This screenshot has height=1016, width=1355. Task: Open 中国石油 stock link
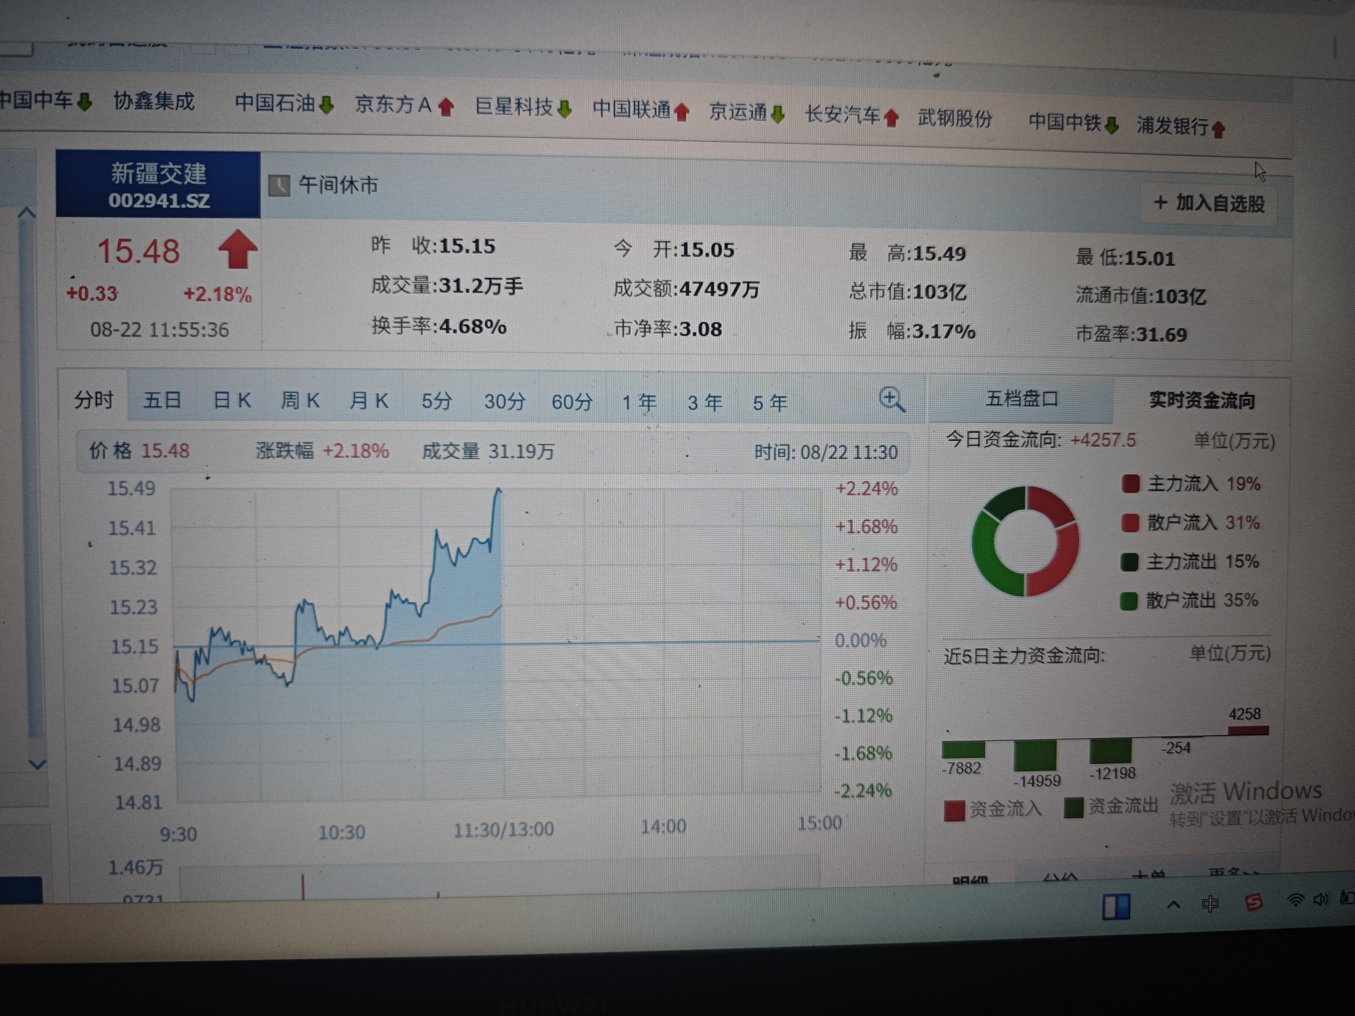tap(275, 103)
